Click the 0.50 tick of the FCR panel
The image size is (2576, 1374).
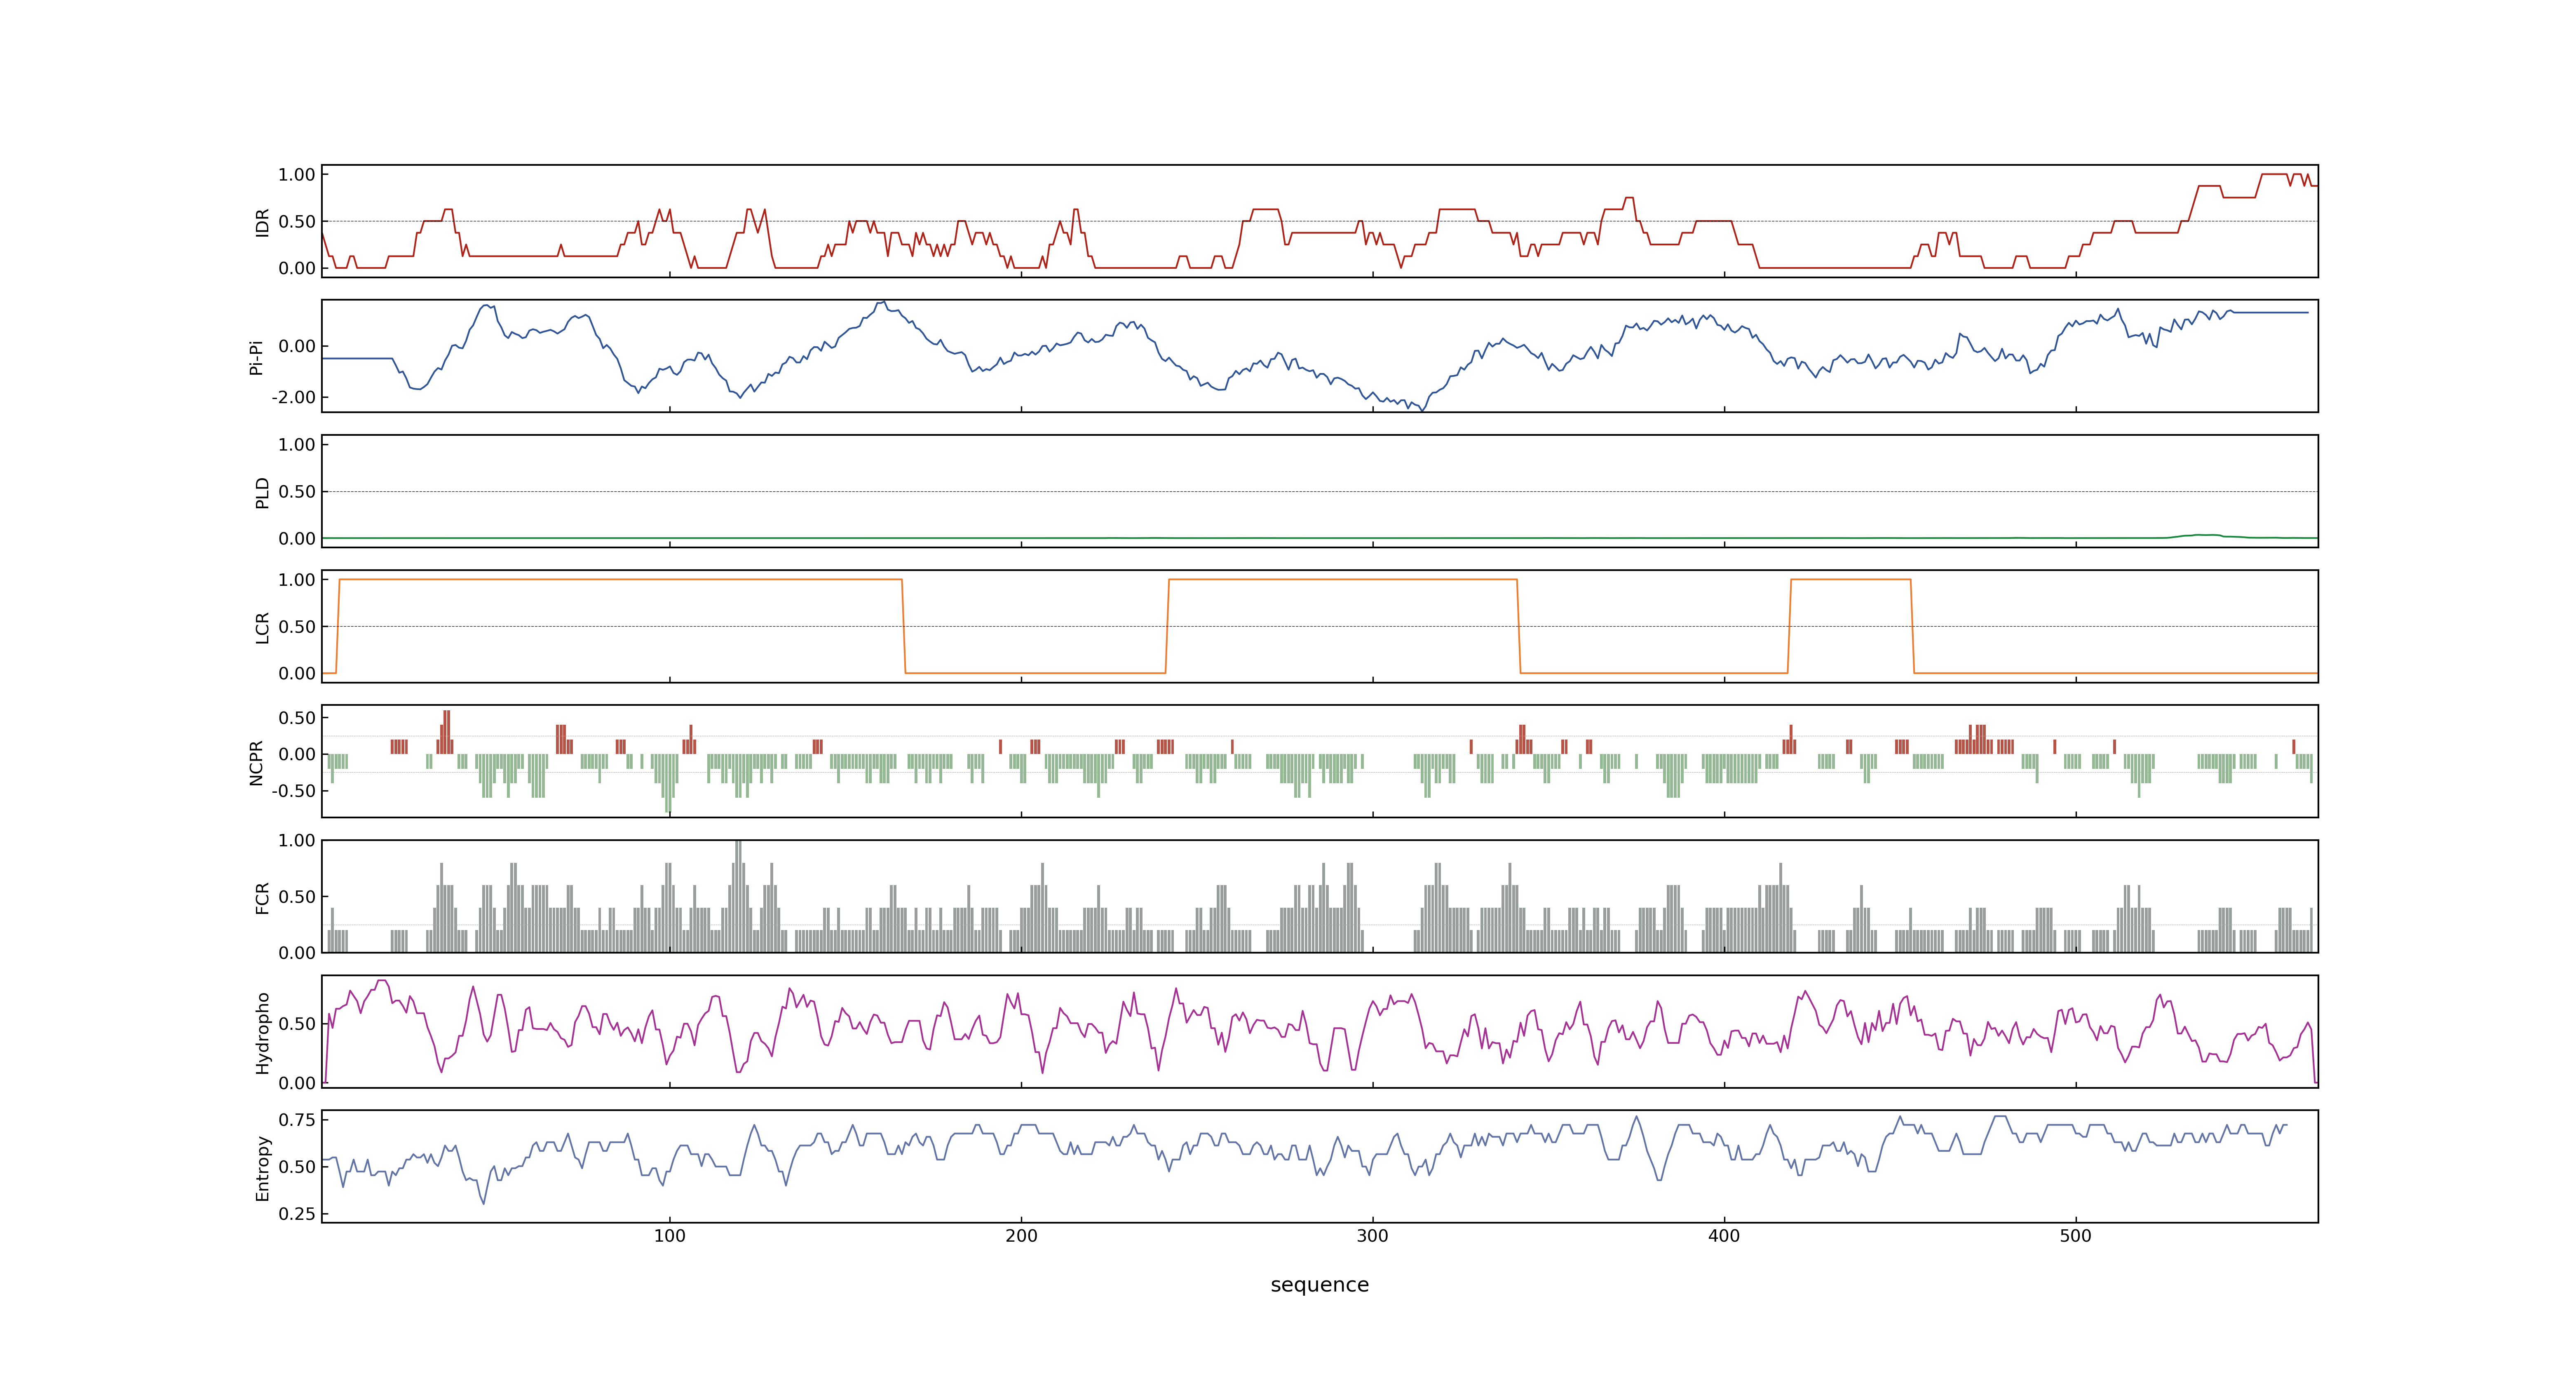[297, 897]
